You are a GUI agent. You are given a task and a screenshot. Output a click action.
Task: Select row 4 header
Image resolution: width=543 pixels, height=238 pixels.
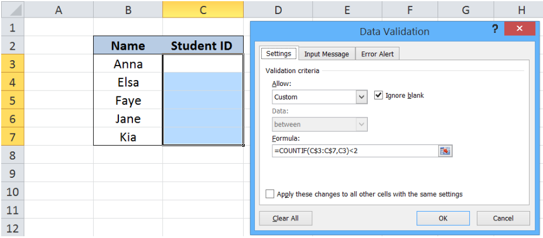12,82
